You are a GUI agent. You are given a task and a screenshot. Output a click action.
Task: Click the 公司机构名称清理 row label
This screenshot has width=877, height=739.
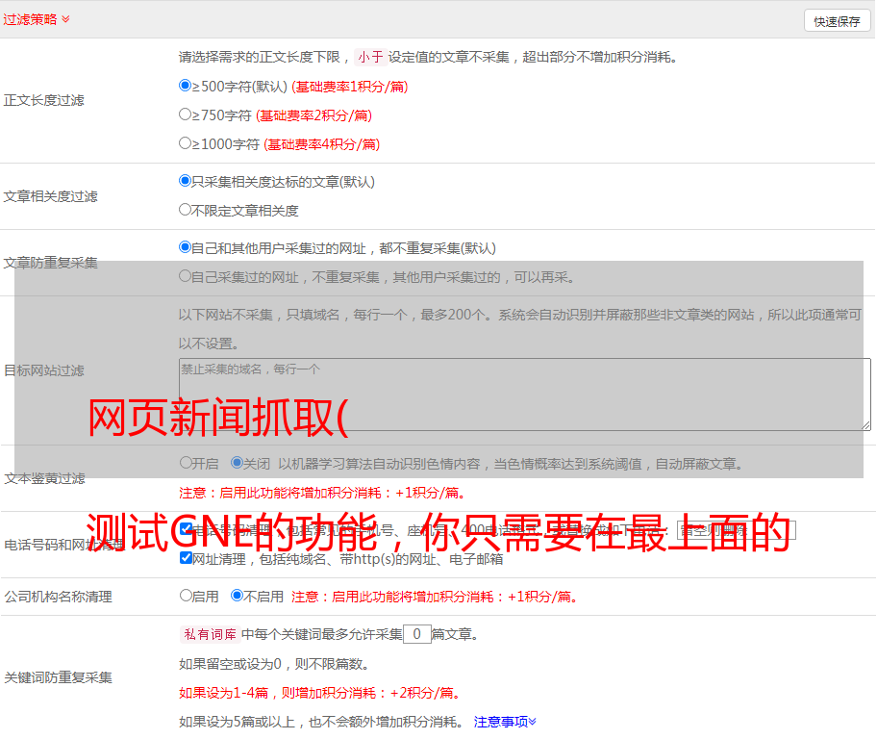pyautogui.click(x=58, y=597)
